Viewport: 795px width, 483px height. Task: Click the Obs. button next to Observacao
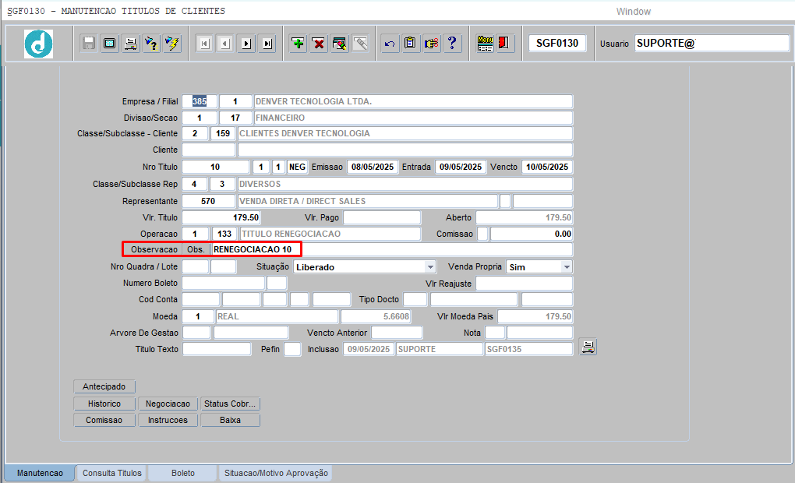tap(196, 249)
